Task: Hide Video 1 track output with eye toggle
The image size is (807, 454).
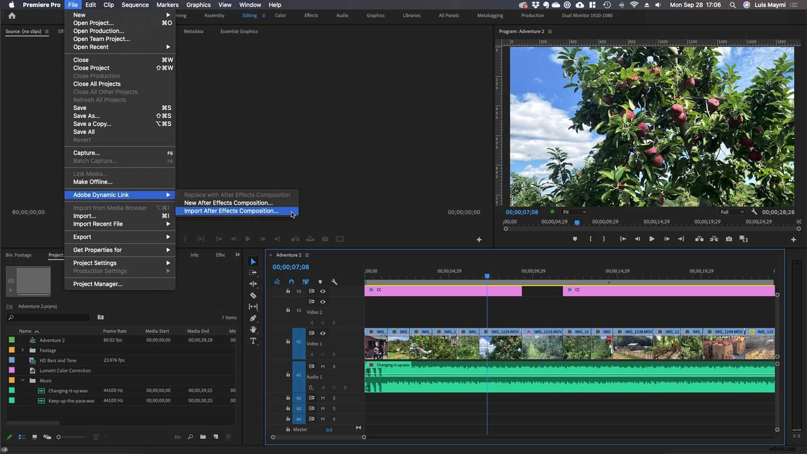Action: pyautogui.click(x=323, y=334)
